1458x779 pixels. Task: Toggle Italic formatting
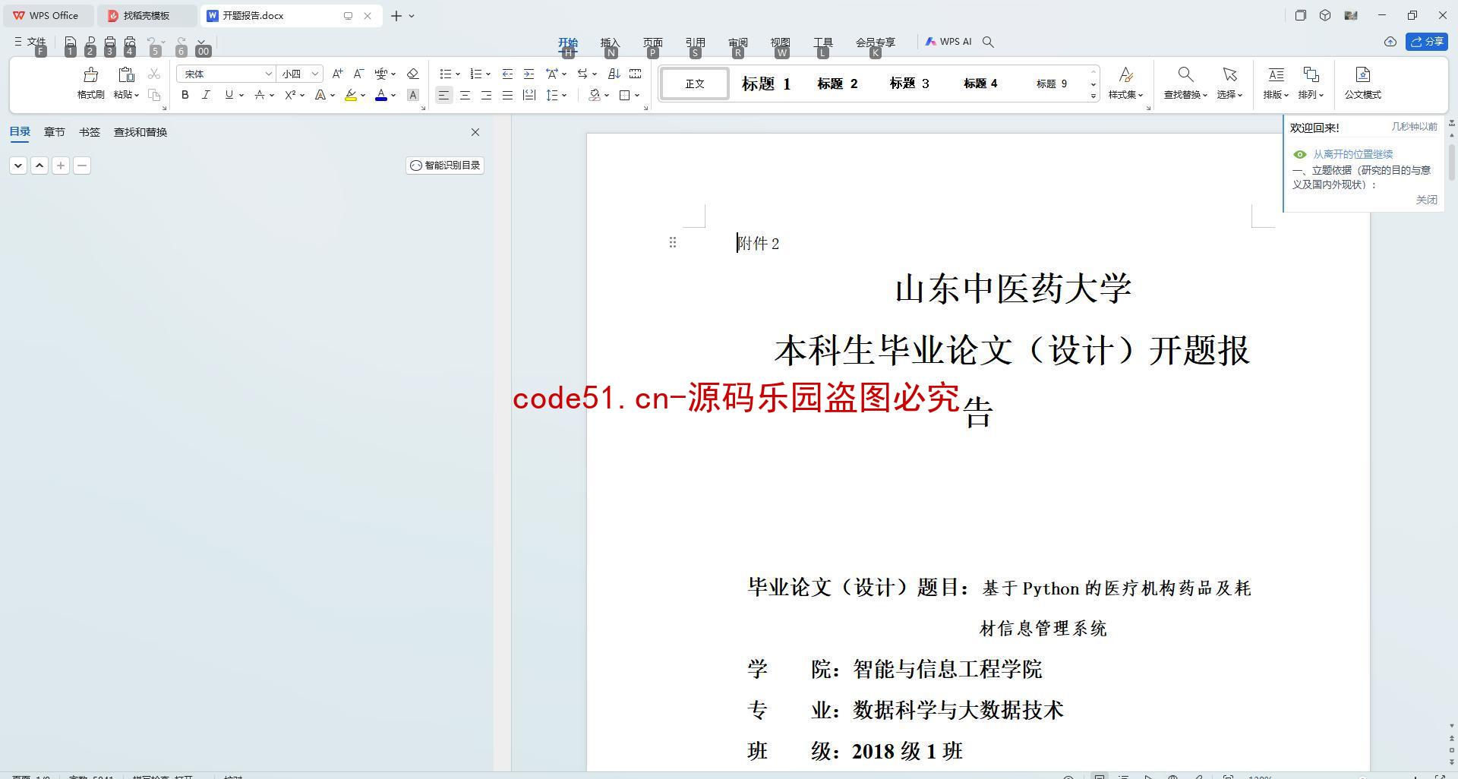(x=206, y=95)
